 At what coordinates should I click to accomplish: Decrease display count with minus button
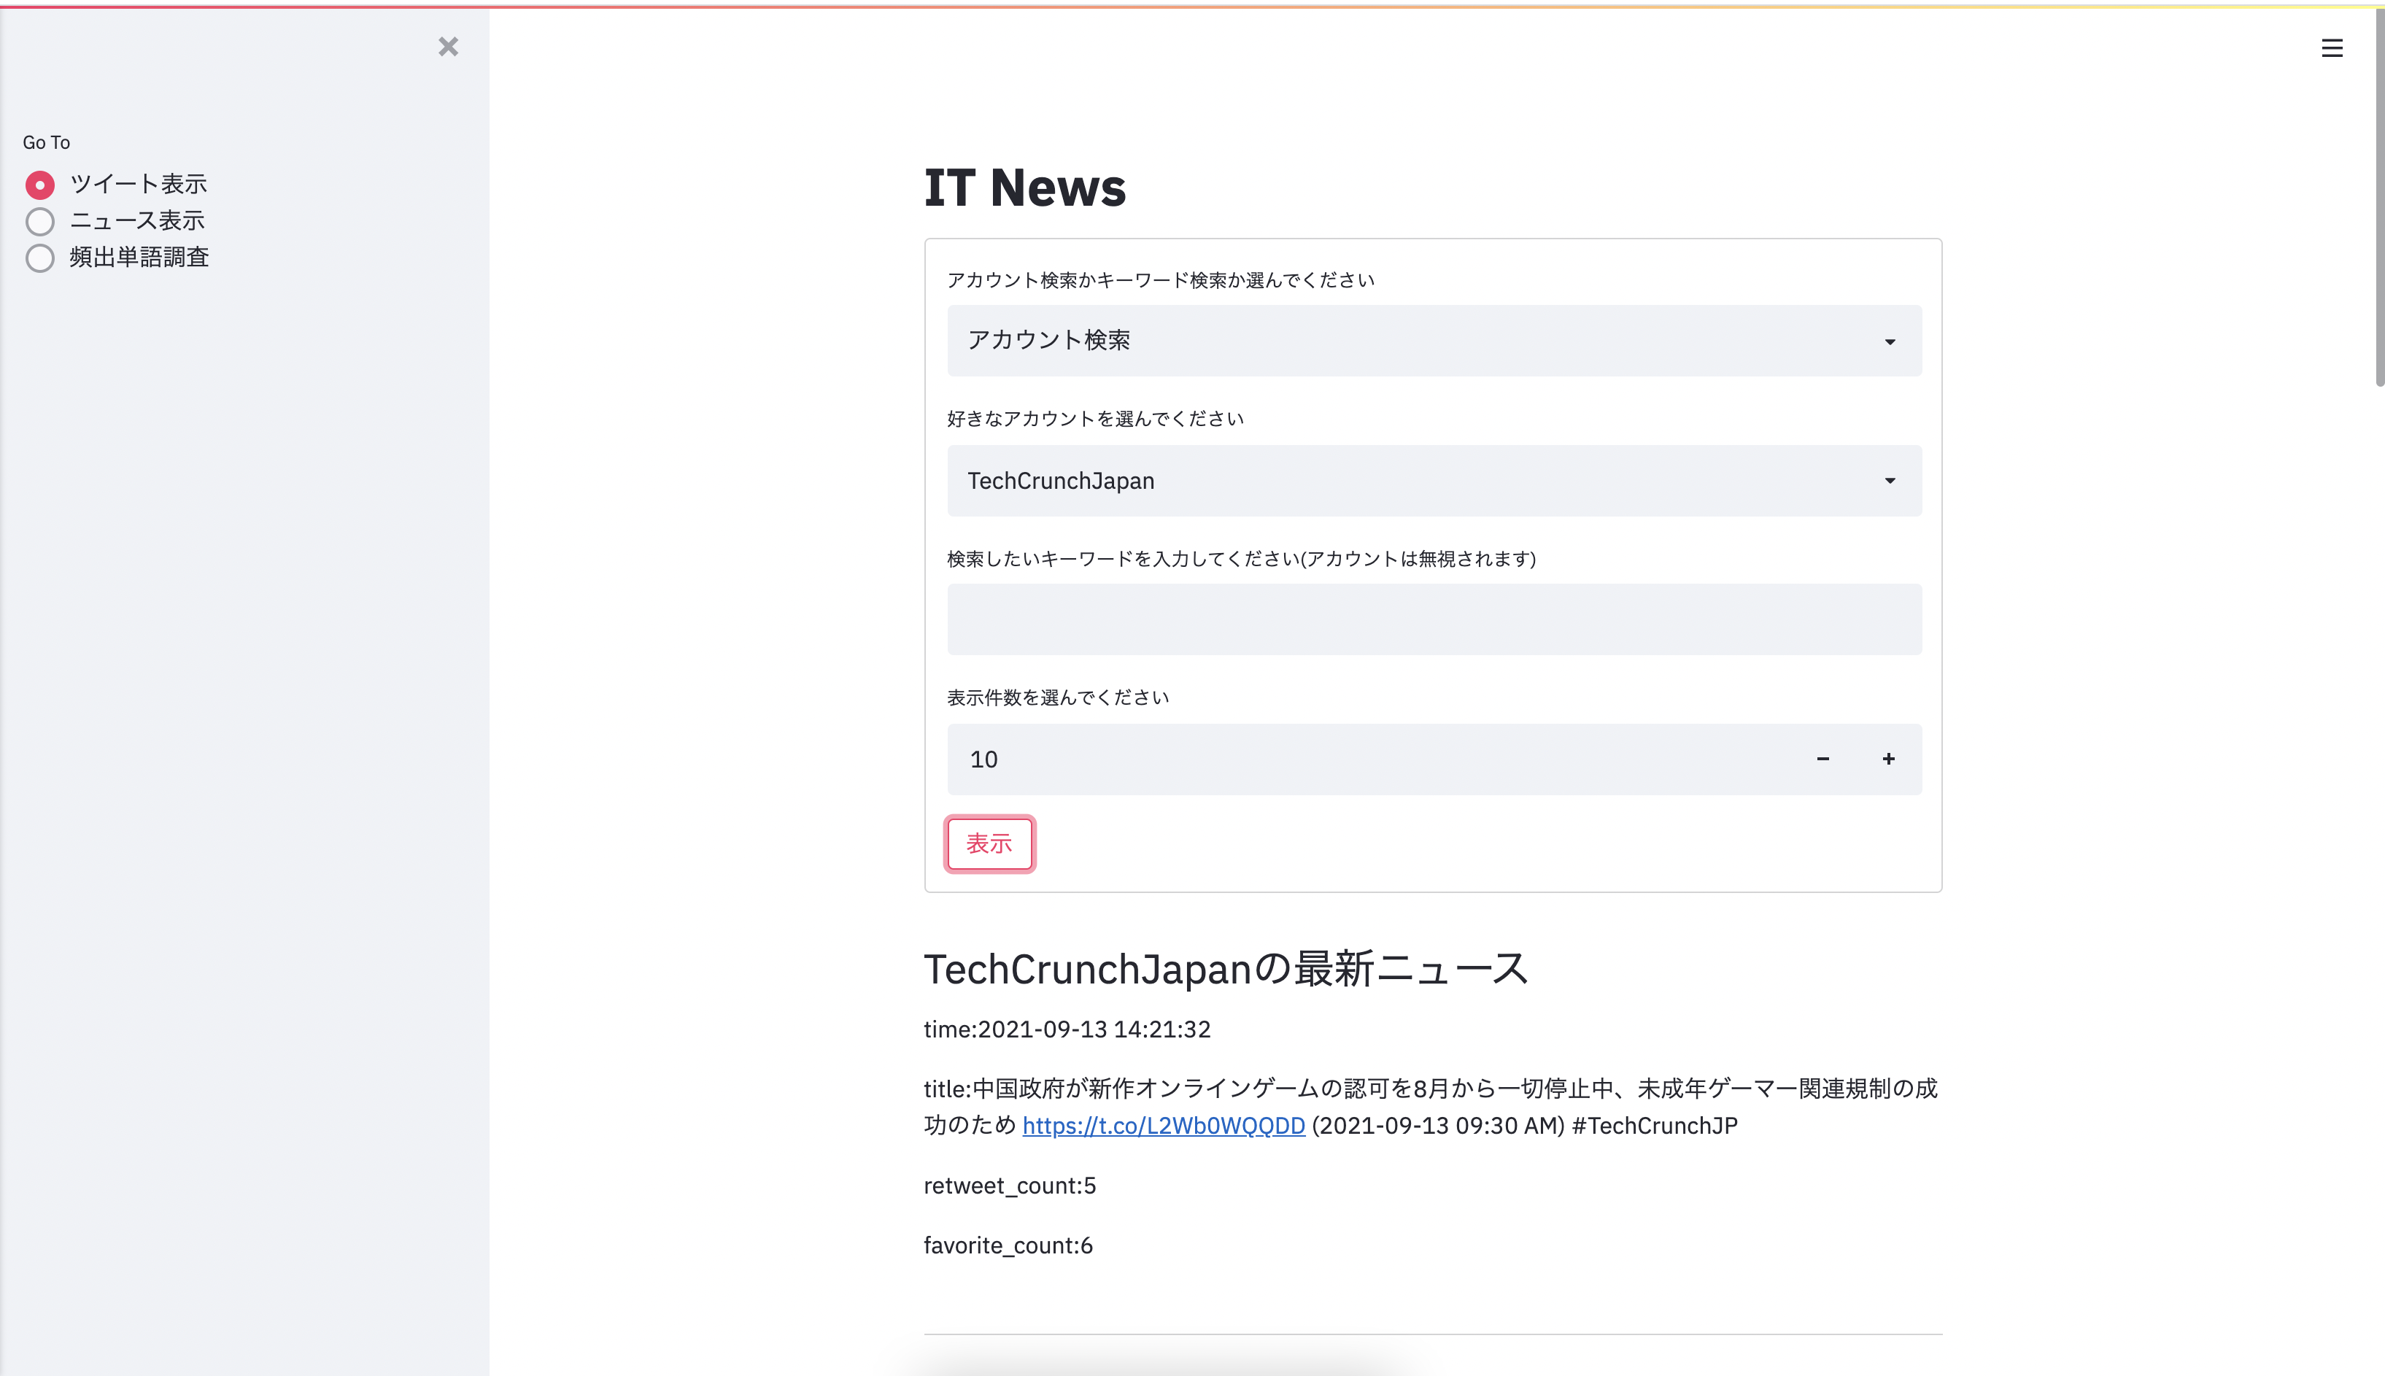click(x=1822, y=759)
